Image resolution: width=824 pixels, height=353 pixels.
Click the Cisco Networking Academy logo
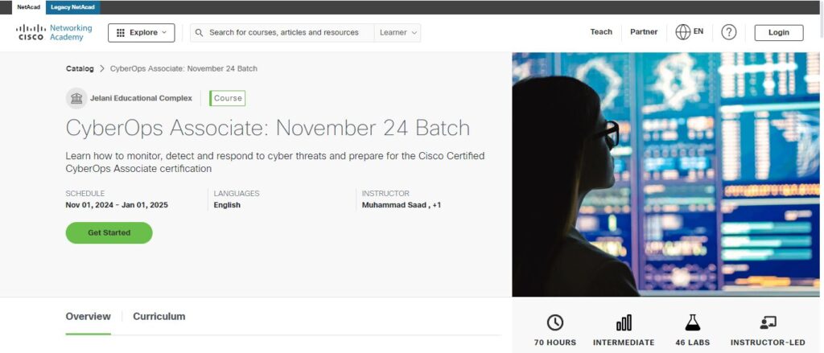point(54,33)
